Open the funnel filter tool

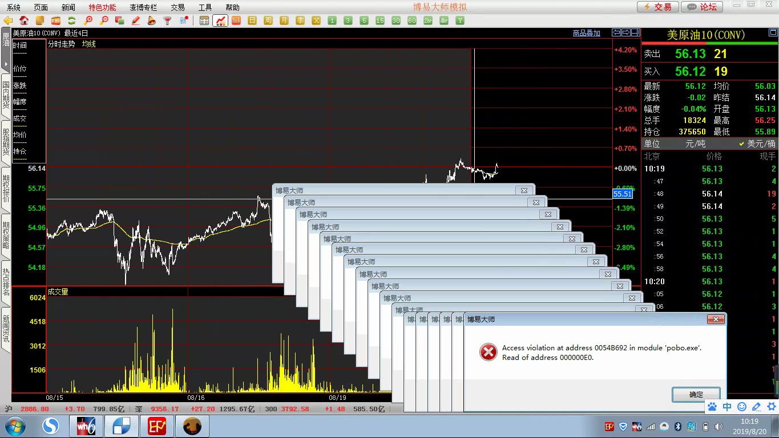(167, 21)
